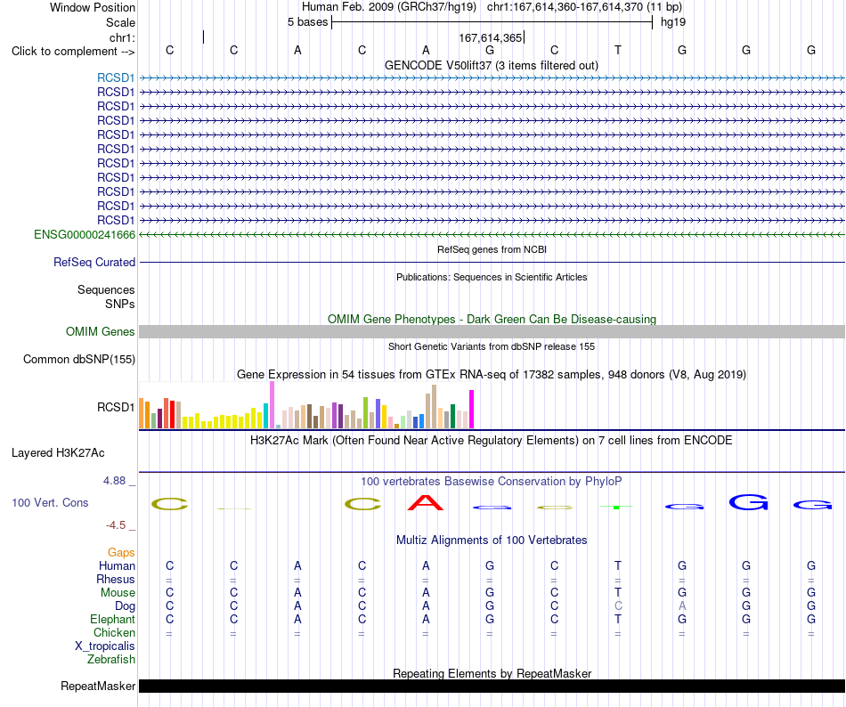The height and width of the screenshot is (707, 846).
Task: Click the Window Position label
Action: click(x=93, y=7)
